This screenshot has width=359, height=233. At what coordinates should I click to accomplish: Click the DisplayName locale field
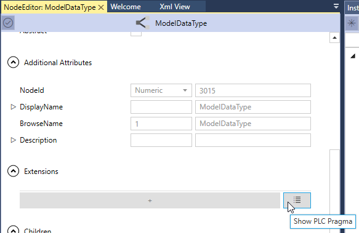click(x=161, y=107)
